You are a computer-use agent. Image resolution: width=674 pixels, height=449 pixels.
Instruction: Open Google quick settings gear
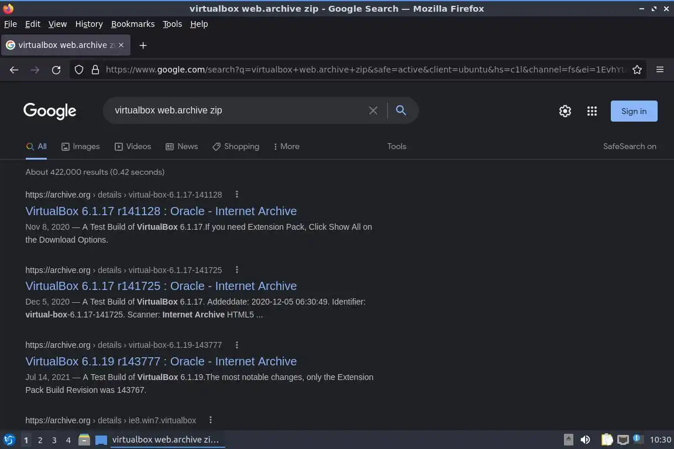pyautogui.click(x=565, y=111)
